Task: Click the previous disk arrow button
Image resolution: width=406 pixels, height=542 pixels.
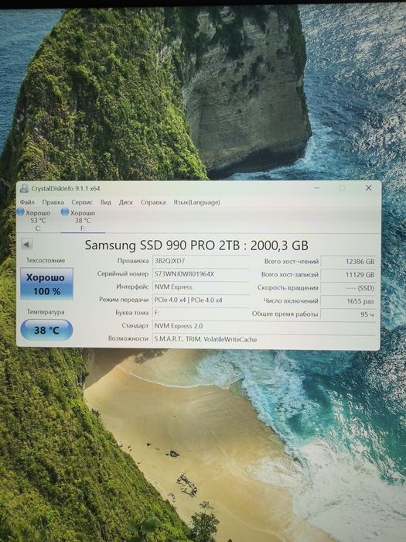Action: click(26, 245)
